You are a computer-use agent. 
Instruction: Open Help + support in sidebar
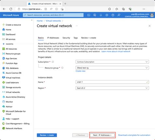tap(11, 119)
